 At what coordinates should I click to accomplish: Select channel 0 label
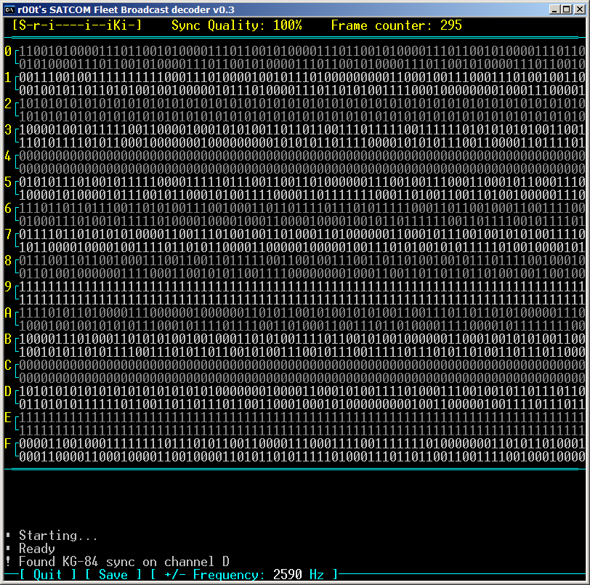[x=8, y=51]
